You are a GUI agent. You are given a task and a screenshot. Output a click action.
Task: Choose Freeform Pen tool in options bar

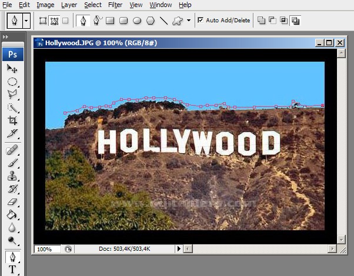[97, 21]
